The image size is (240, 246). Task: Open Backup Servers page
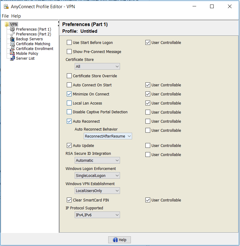click(x=29, y=39)
